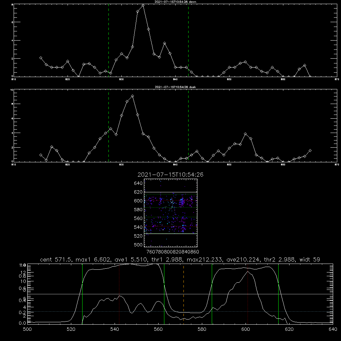Select the timestamp title above the spectral image
The height and width of the screenshot is (341, 341).
(170, 175)
